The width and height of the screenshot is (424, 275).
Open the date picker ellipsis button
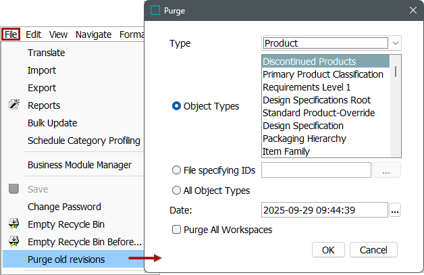tap(395, 210)
